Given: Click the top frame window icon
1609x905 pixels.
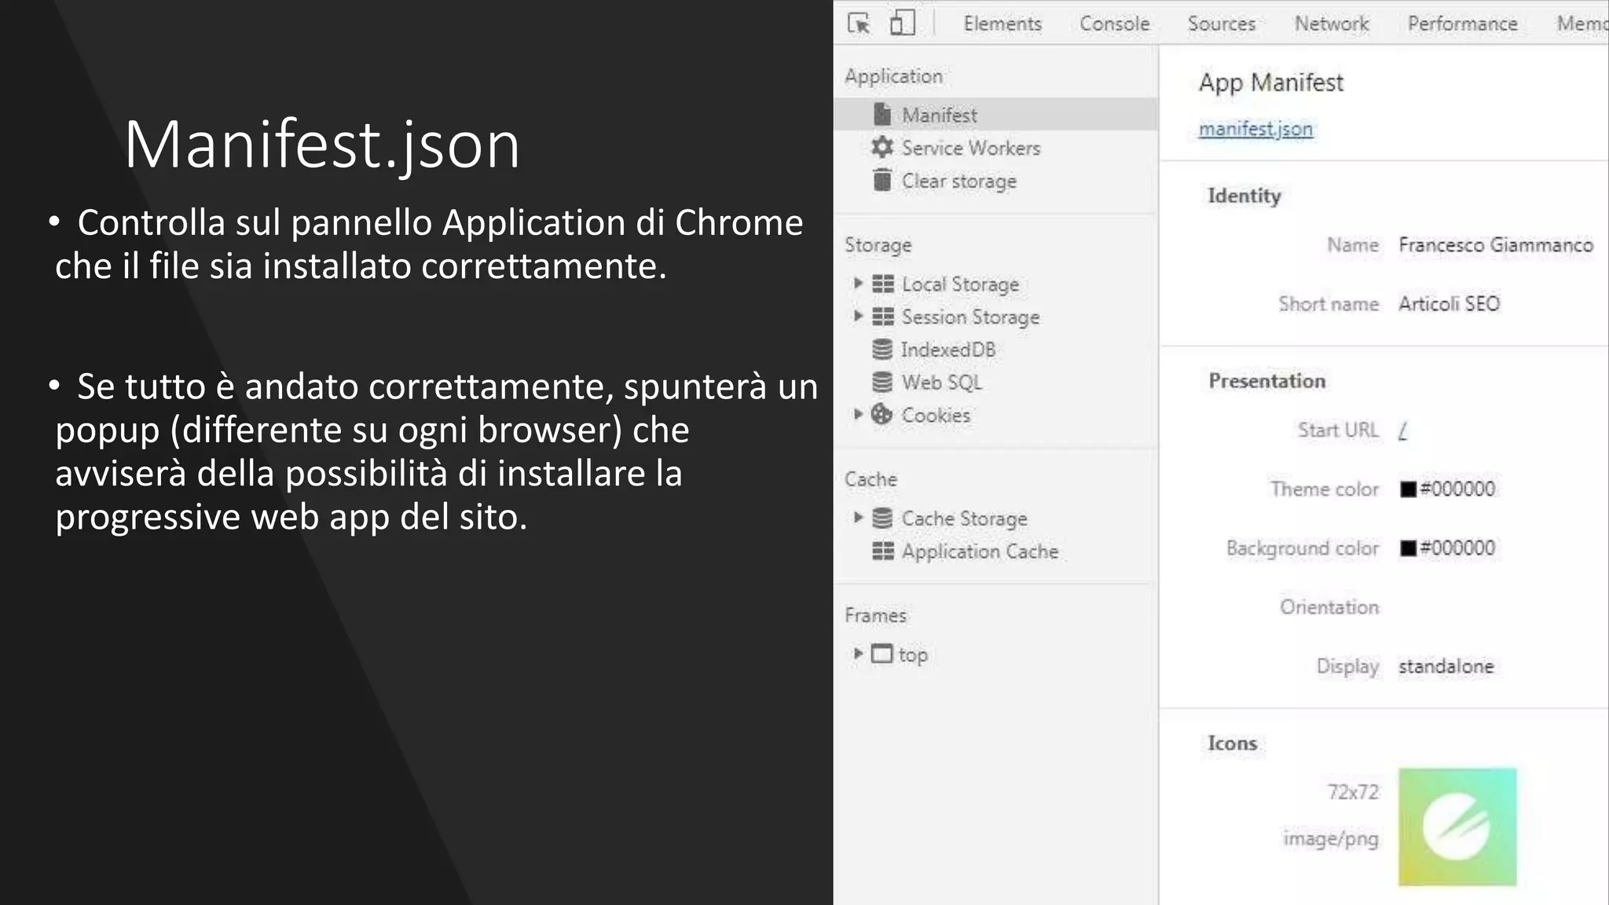Looking at the screenshot, I should click(882, 654).
